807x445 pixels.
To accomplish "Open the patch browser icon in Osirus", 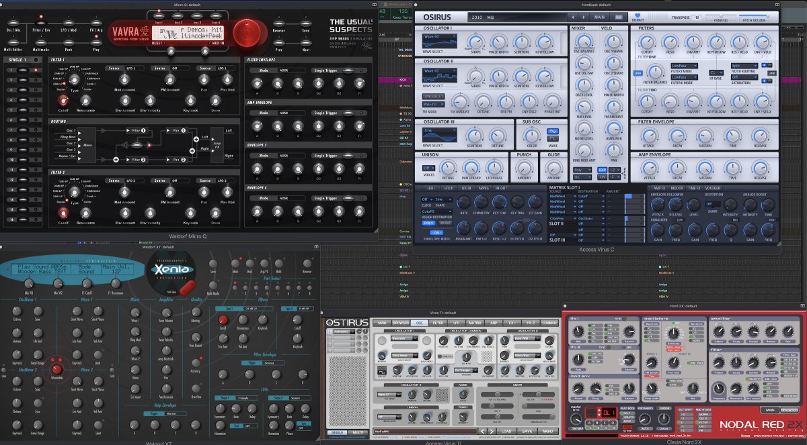I will 619,17.
